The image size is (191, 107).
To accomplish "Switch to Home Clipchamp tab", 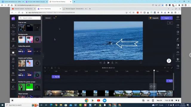I will pyautogui.click(x=49, y=9).
